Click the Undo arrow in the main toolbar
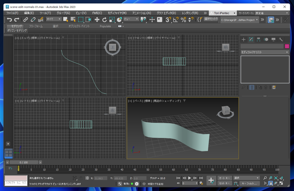Screen dimensions: 294x191 tap(9, 19)
